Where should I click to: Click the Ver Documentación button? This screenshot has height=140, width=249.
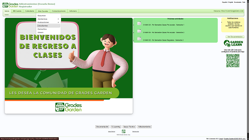pyautogui.click(x=235, y=37)
